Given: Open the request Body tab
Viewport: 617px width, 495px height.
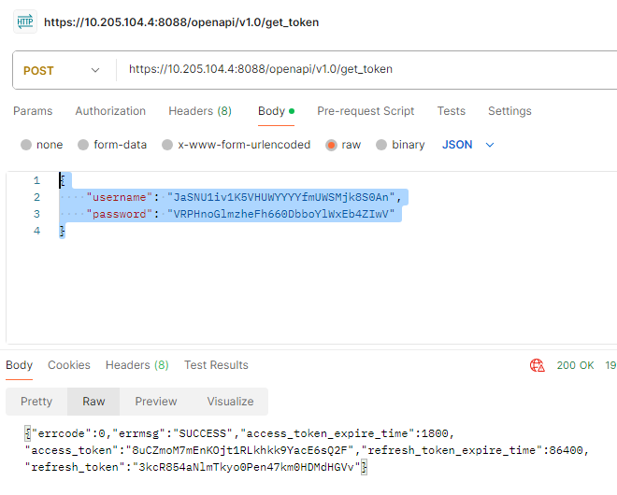Looking at the screenshot, I should (276, 111).
